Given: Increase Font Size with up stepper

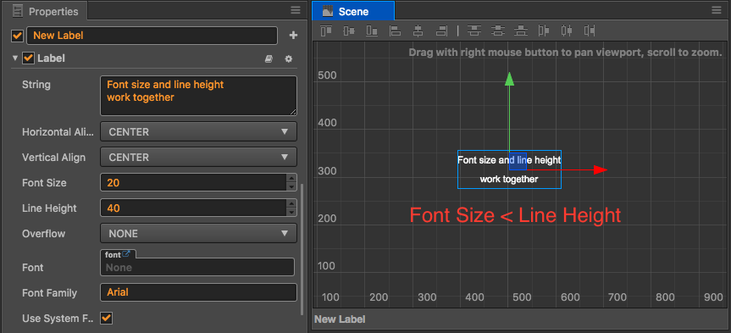Looking at the screenshot, I should [292, 178].
